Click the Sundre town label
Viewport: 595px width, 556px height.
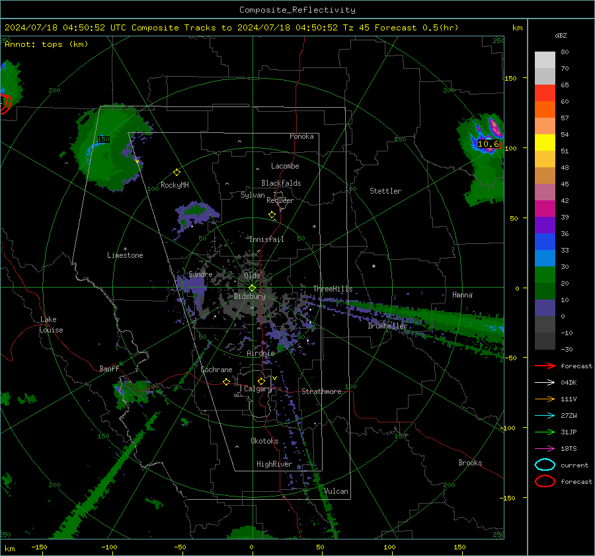(x=200, y=274)
